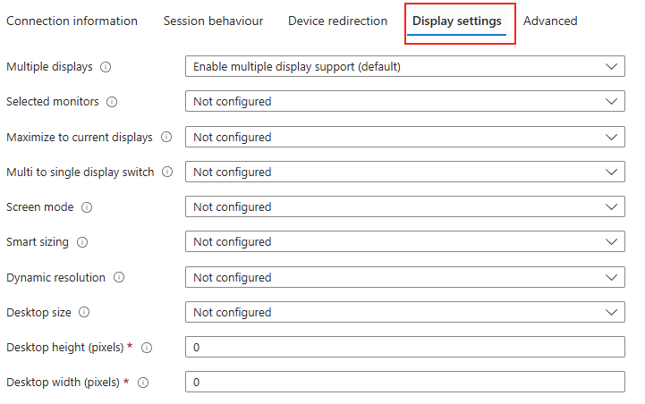The height and width of the screenshot is (404, 645).
Task: Show info for Maximize to current displays
Action: 166,137
